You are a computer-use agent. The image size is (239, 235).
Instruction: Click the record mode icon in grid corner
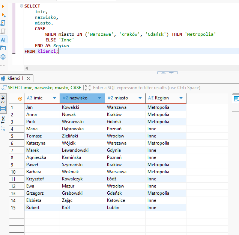coord(20,98)
